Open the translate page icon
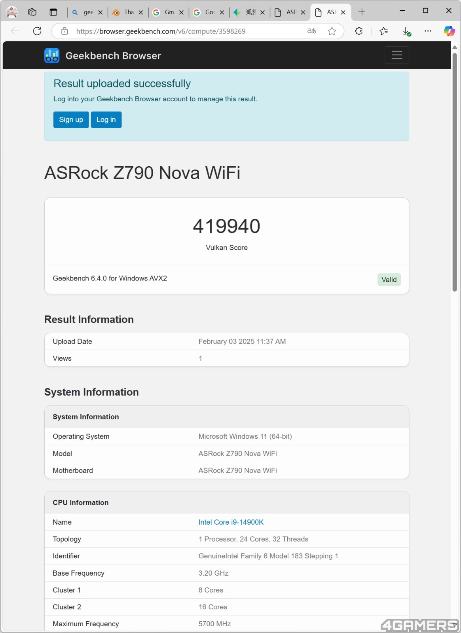This screenshot has width=461, height=633. coord(312,31)
